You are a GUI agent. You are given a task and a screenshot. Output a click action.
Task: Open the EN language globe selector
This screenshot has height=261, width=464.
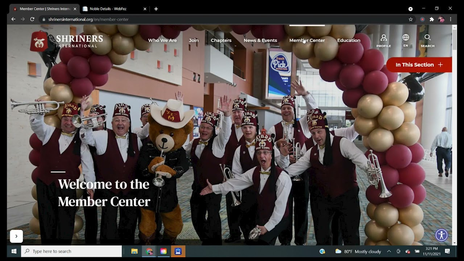(x=406, y=40)
